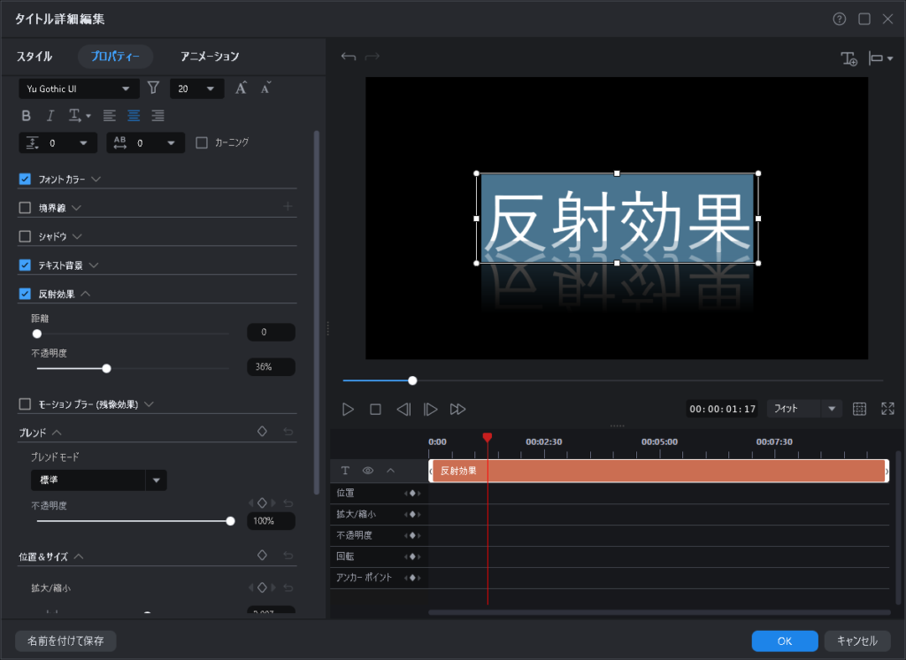Align text to the left
906x660 pixels.
[109, 115]
